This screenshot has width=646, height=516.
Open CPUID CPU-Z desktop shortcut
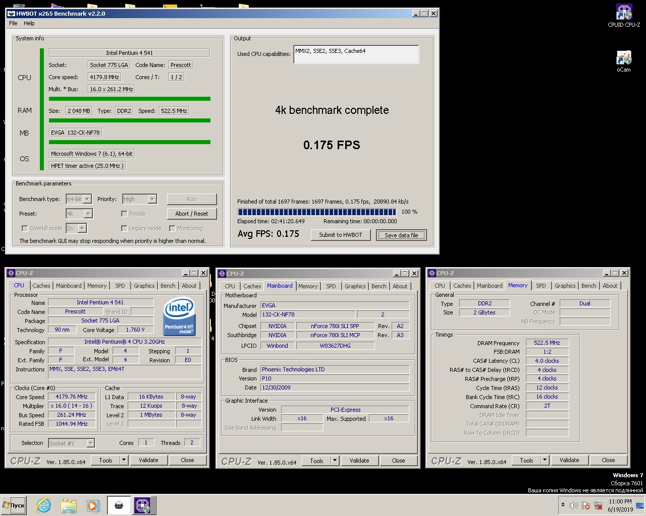coord(624,16)
